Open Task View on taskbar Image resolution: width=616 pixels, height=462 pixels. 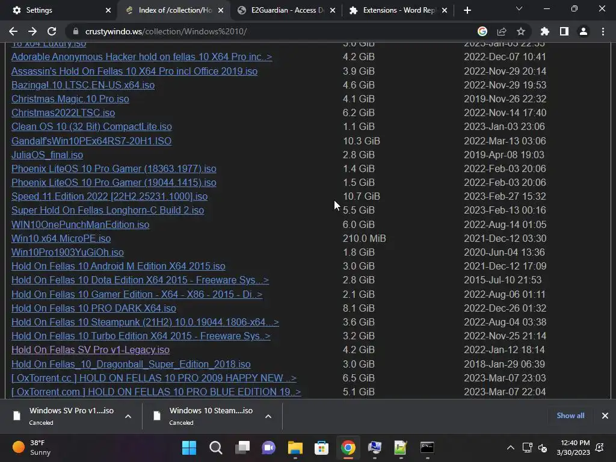pyautogui.click(x=242, y=448)
